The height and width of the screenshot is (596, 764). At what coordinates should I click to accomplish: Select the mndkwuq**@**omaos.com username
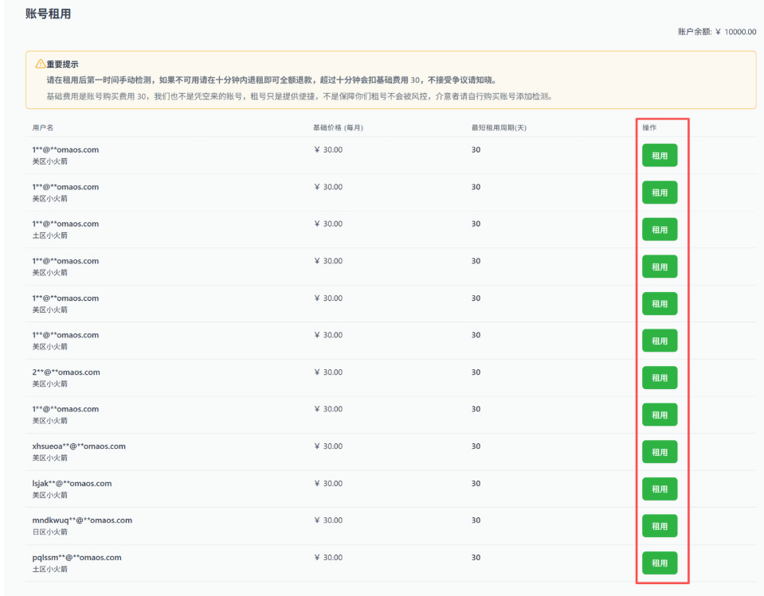pos(82,520)
